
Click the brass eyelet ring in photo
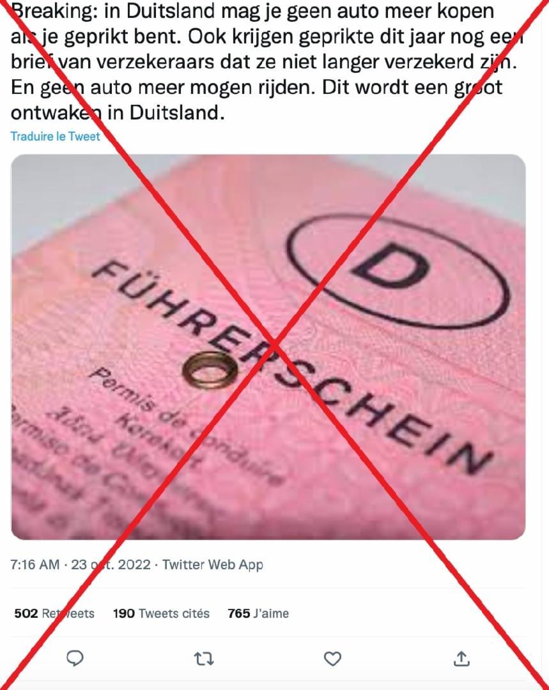pyautogui.click(x=210, y=370)
